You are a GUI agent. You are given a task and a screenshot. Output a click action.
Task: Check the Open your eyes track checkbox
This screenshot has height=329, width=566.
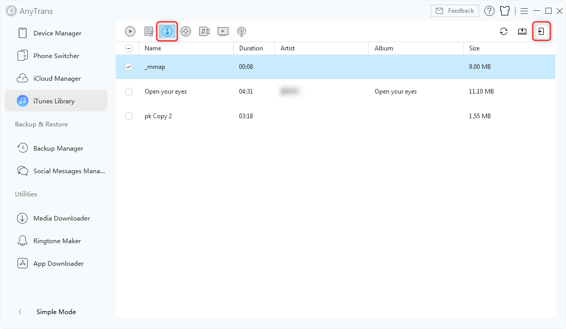(x=129, y=92)
